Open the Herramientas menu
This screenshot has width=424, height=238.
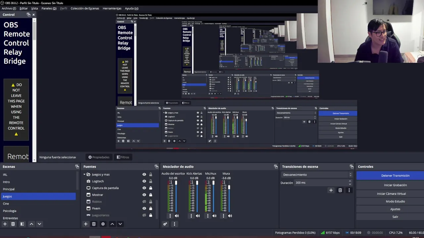click(112, 8)
